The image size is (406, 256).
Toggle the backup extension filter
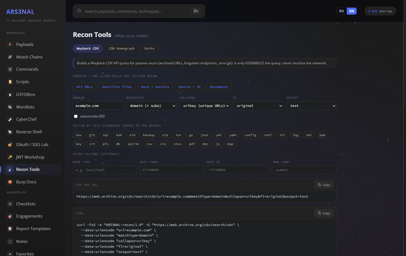pos(149,135)
